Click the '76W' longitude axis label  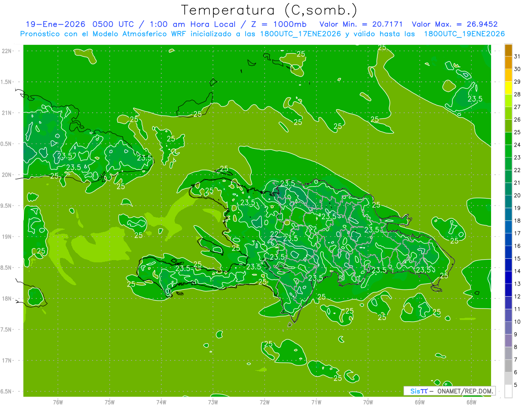58,402
